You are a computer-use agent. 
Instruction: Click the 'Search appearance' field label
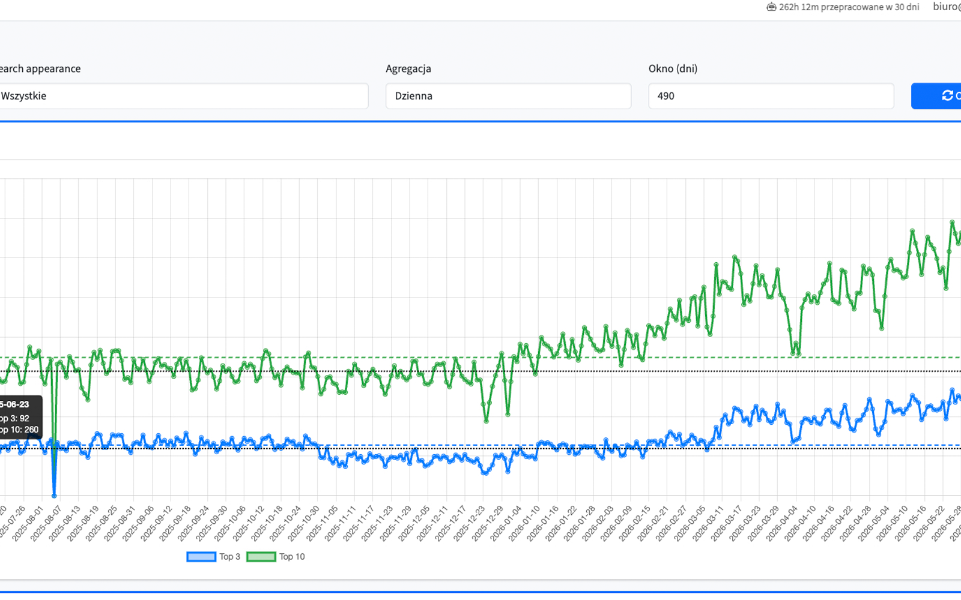coord(40,68)
